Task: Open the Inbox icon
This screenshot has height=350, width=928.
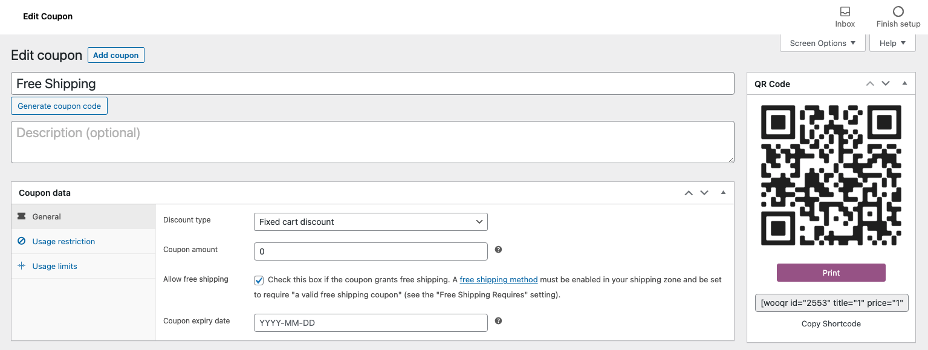Action: [845, 11]
